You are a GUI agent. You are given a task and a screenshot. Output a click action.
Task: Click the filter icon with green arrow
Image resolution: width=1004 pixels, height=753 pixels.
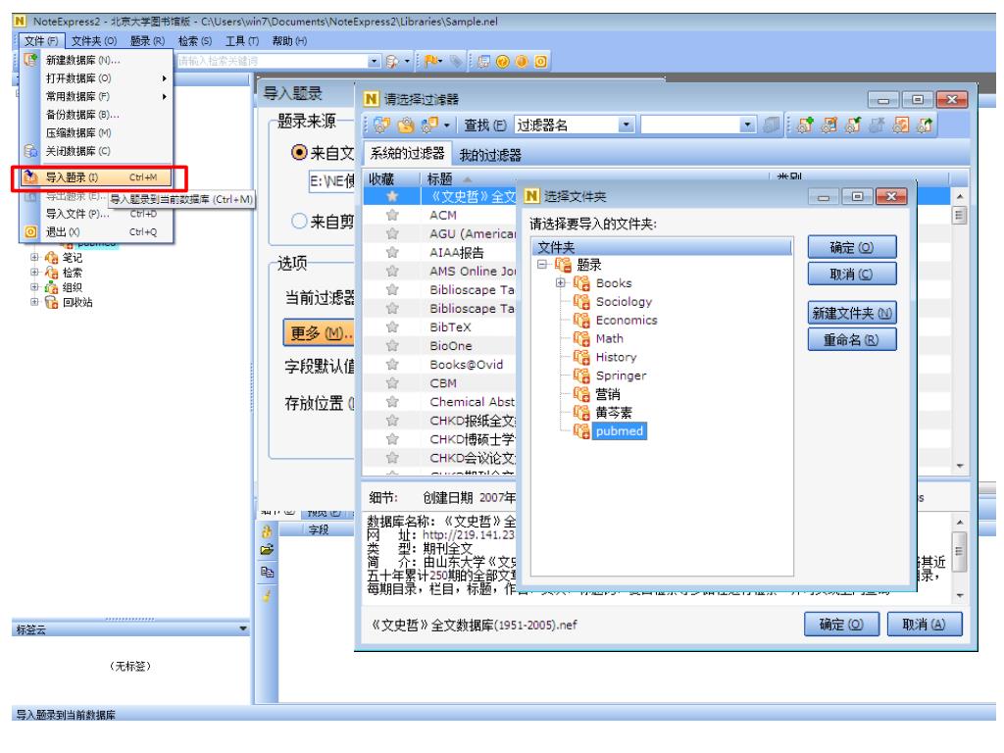pyautogui.click(x=924, y=125)
